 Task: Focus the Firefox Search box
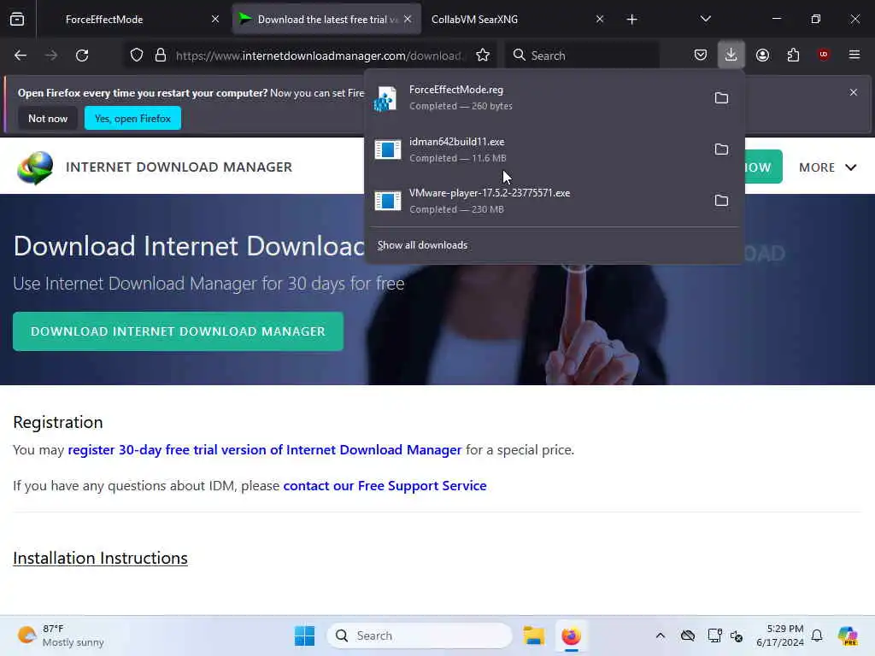[x=582, y=56]
